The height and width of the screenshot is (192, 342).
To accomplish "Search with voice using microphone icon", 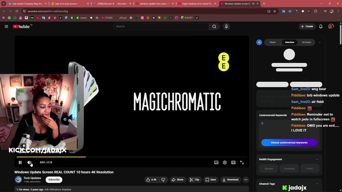I will [x=226, y=26].
